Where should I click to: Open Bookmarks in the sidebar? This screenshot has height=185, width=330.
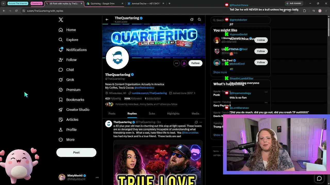coord(71,100)
